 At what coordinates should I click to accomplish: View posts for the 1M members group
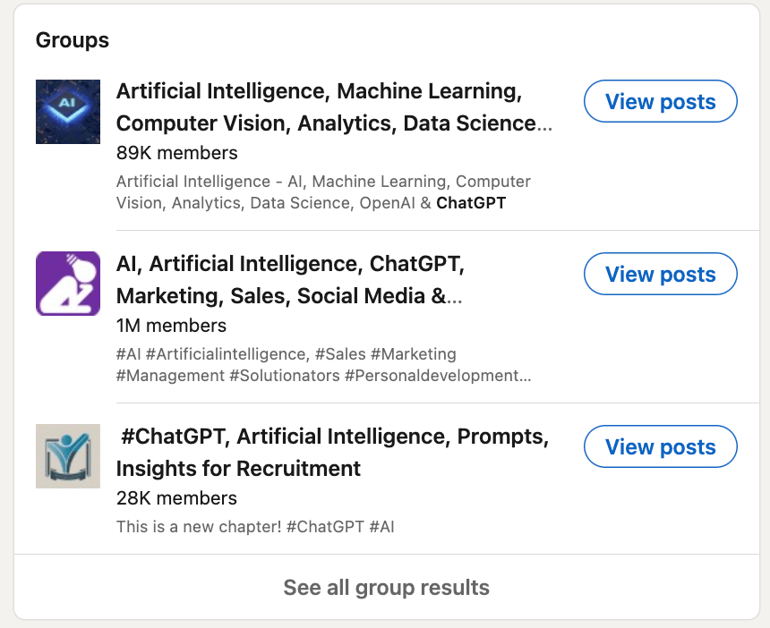tap(660, 275)
